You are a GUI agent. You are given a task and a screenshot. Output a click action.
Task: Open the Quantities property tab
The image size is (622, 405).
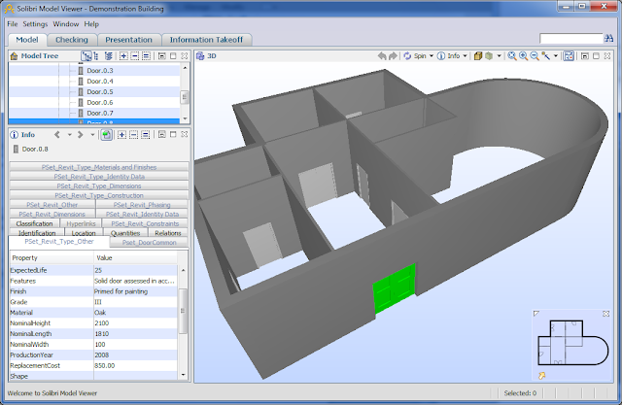(x=125, y=233)
